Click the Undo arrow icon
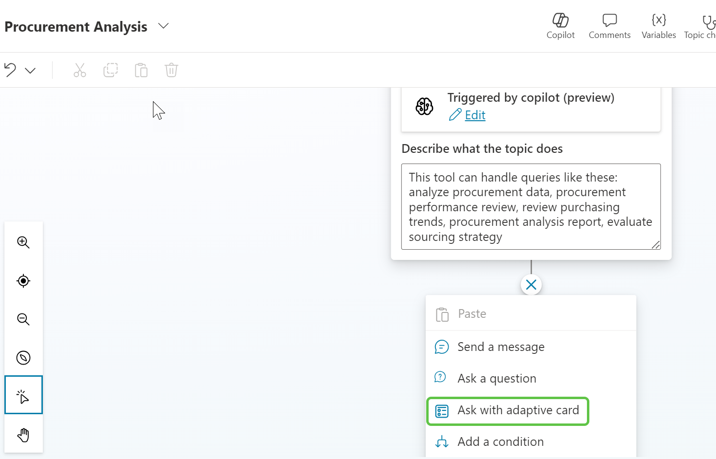Screen dimensions: 716x459 pos(10,70)
